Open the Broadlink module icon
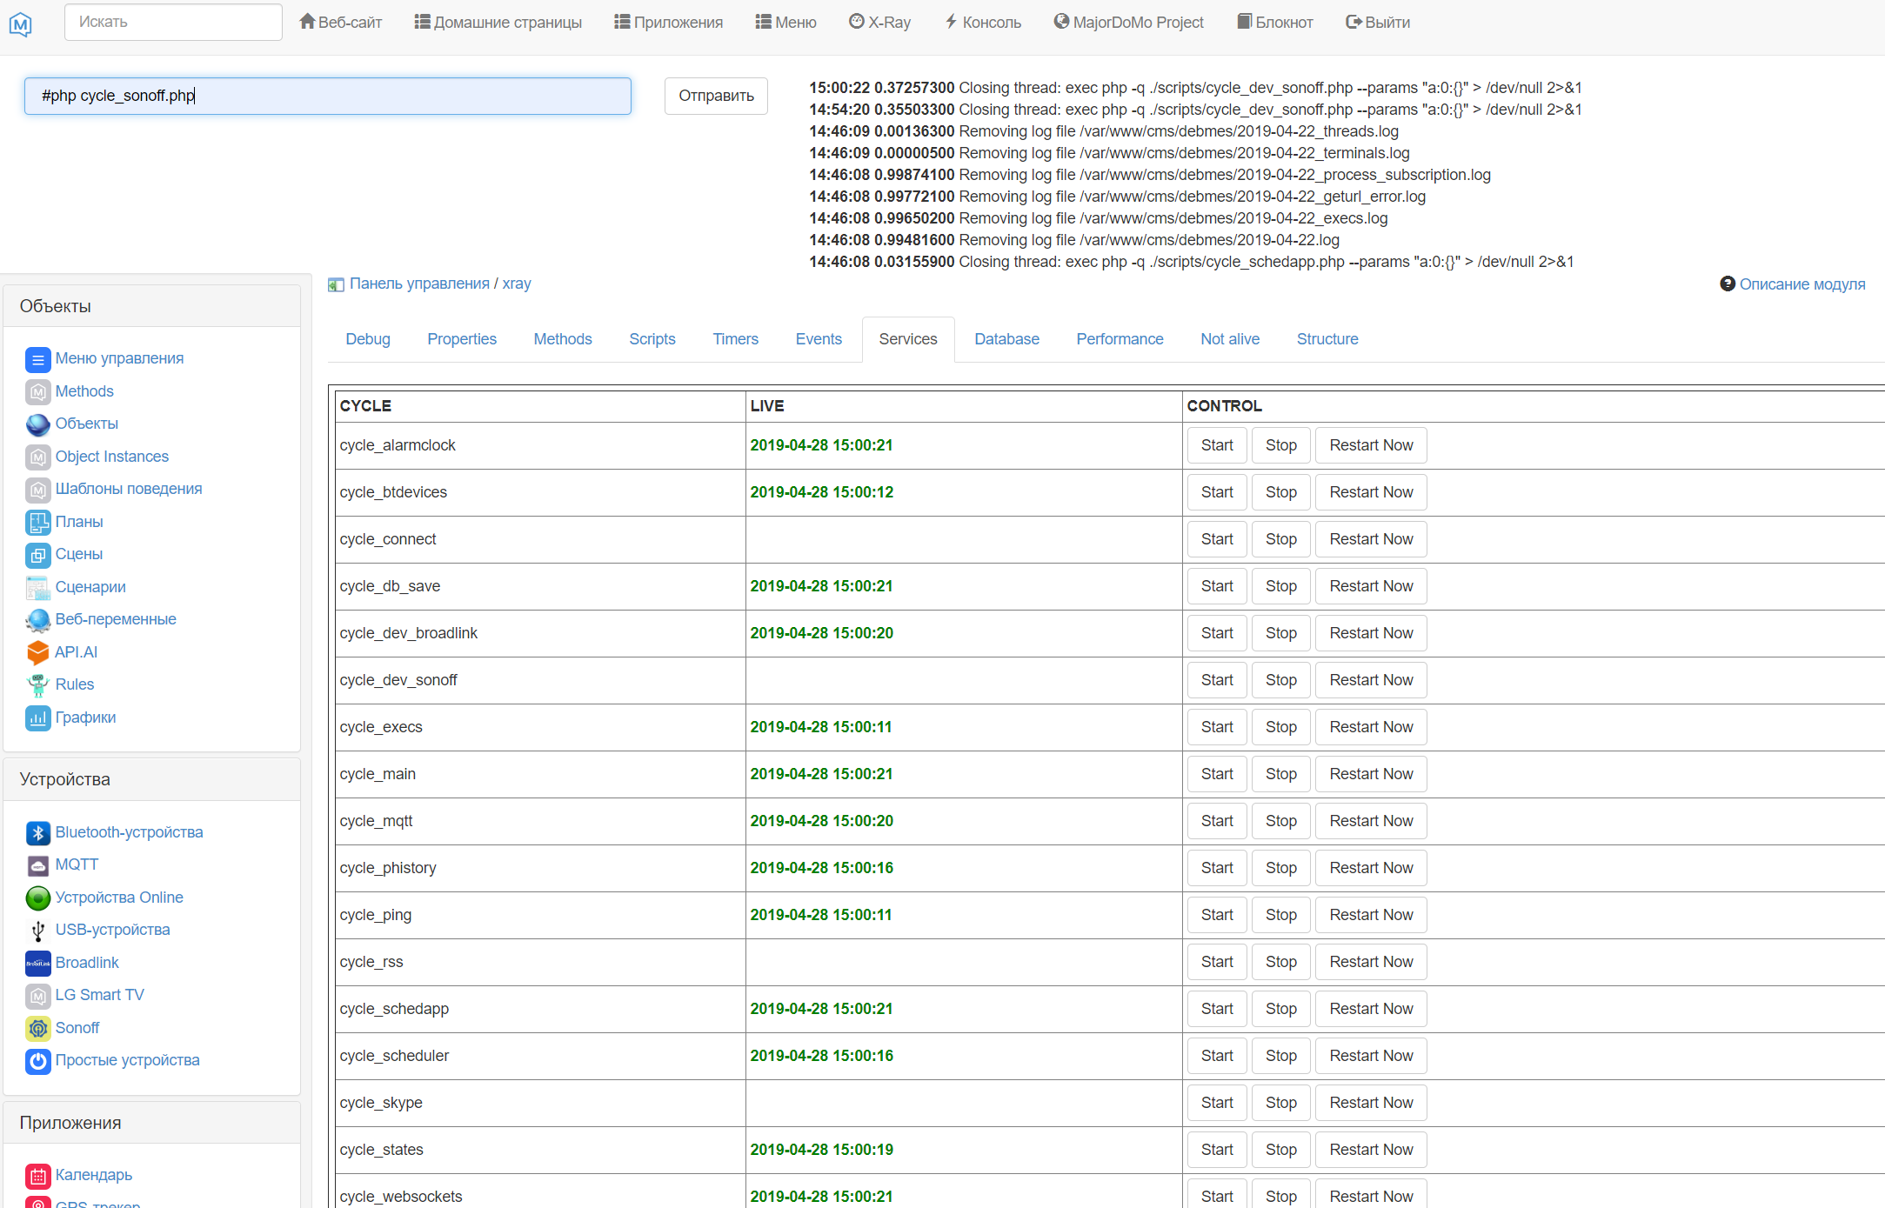 tap(37, 964)
